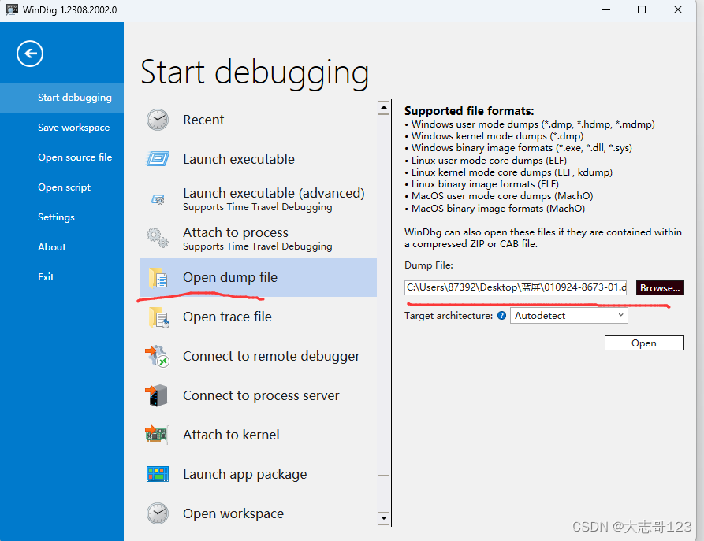Click the Target architecture help icon
The height and width of the screenshot is (541, 704).
coord(502,316)
